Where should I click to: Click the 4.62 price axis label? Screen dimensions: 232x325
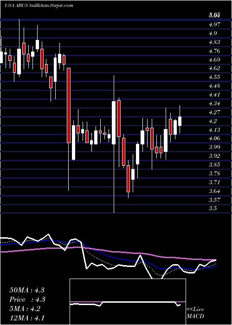tap(214, 68)
